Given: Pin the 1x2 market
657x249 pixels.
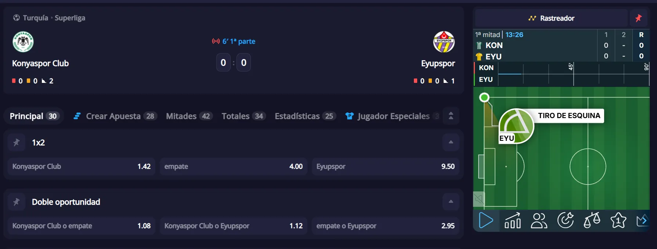Looking at the screenshot, I should point(17,143).
